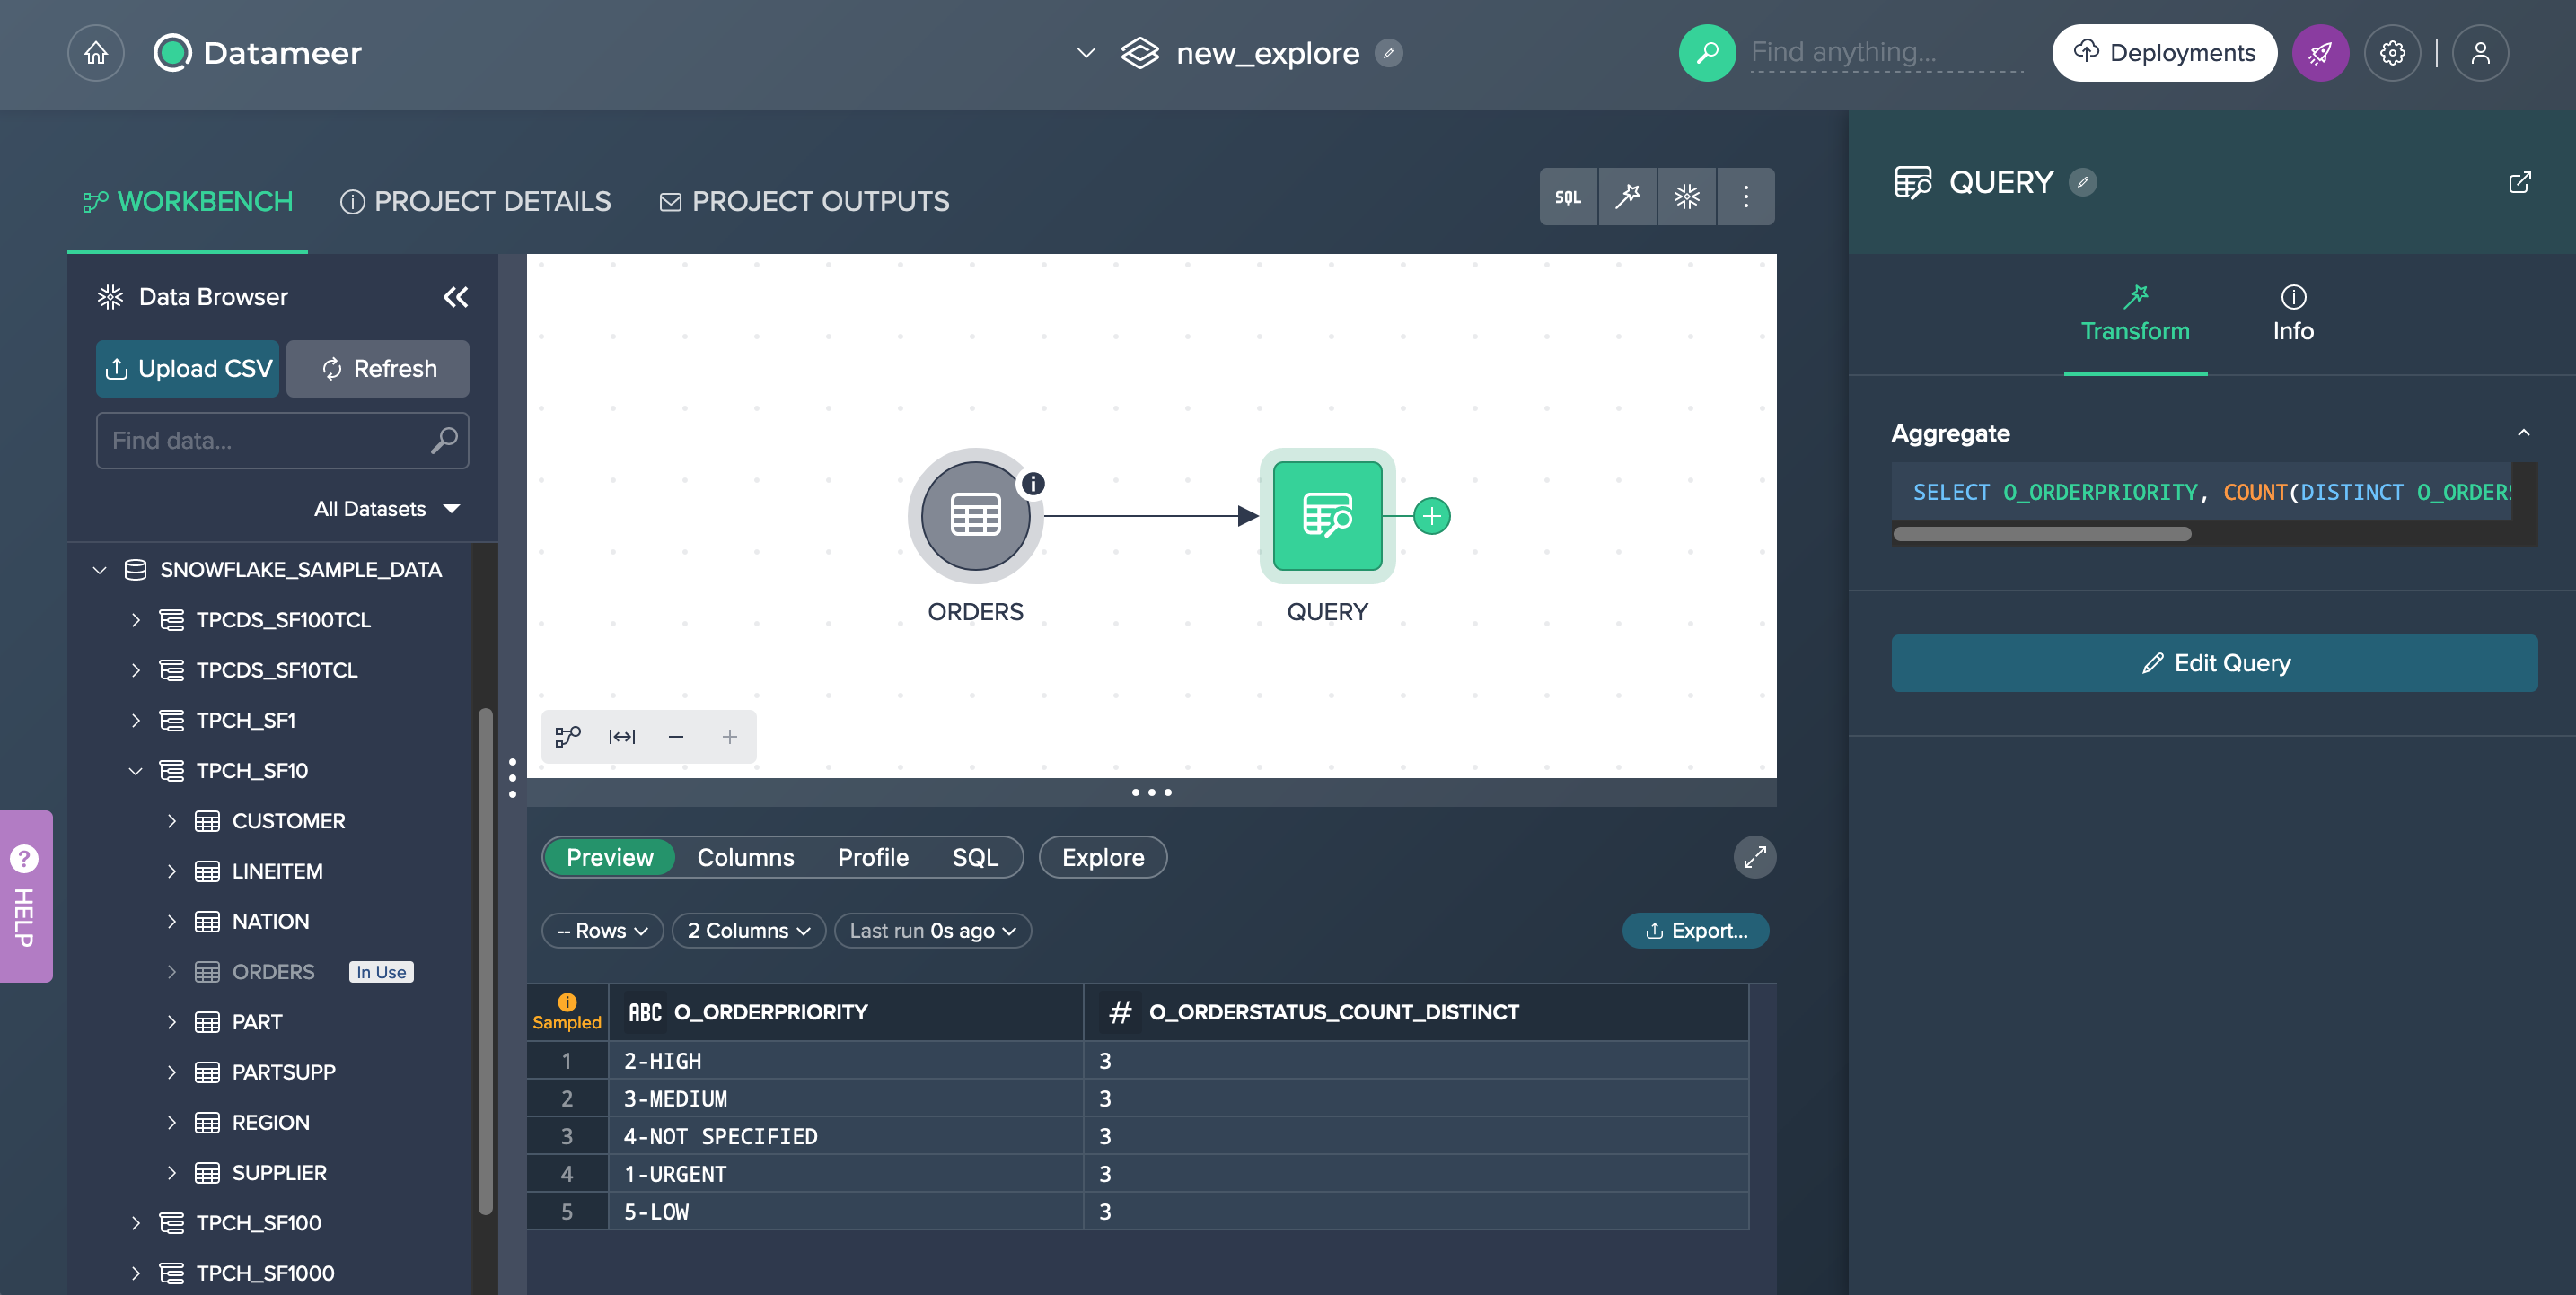Zoom in the canvas

pos(730,737)
